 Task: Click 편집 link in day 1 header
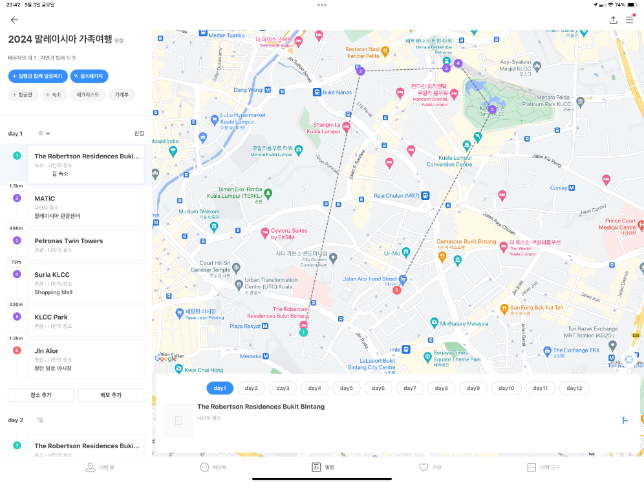(139, 133)
